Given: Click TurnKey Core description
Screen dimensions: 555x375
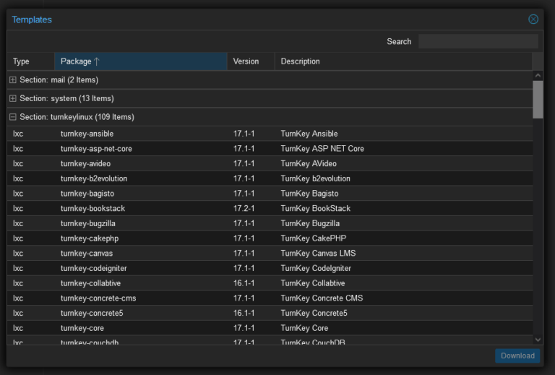Looking at the screenshot, I should click(x=304, y=328).
